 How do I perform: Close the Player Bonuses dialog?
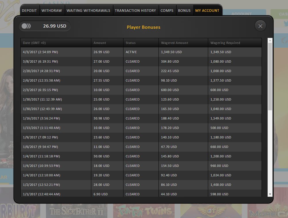click(x=260, y=26)
